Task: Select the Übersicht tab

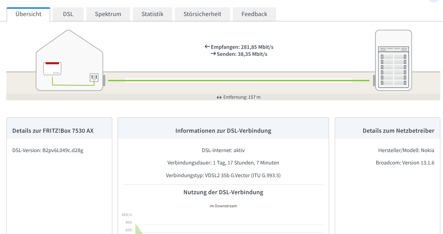Action: tap(28, 14)
